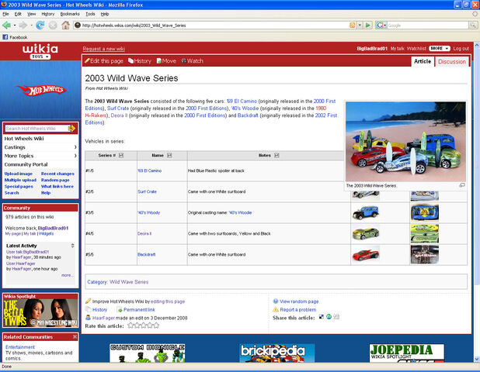Open the Backdraft table link
This screenshot has height=372, width=480.
[x=146, y=254]
